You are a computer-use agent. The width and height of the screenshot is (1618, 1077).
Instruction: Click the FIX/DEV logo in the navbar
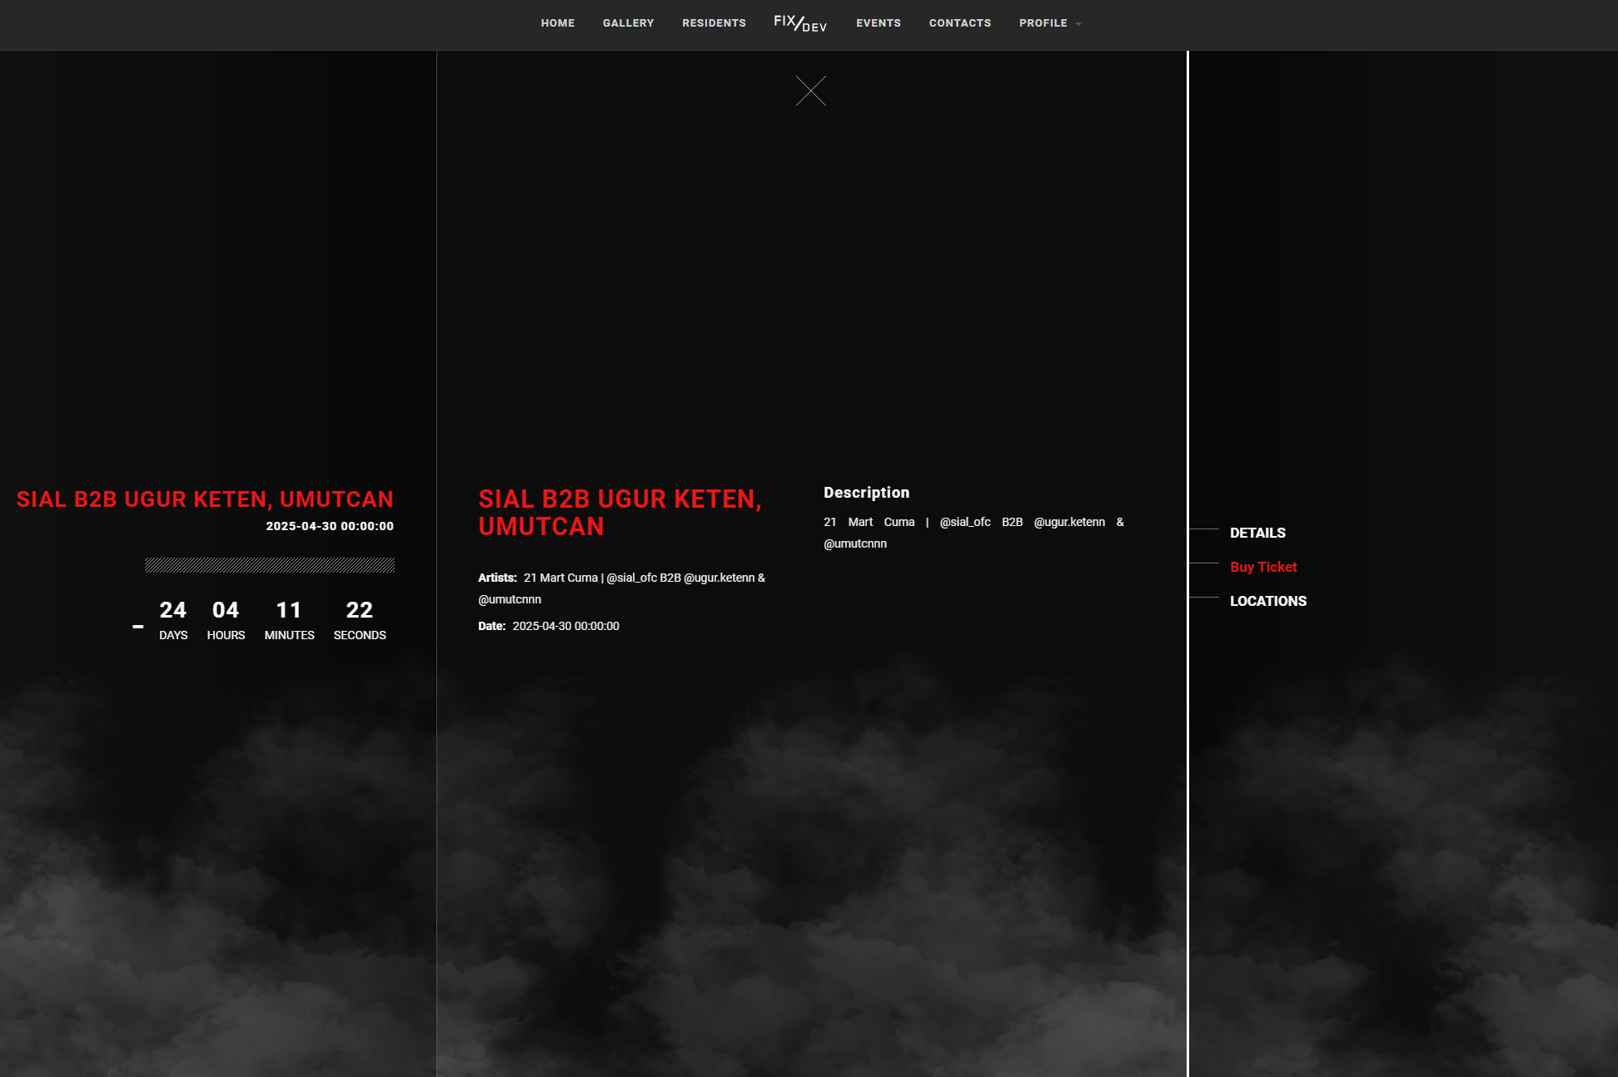799,23
